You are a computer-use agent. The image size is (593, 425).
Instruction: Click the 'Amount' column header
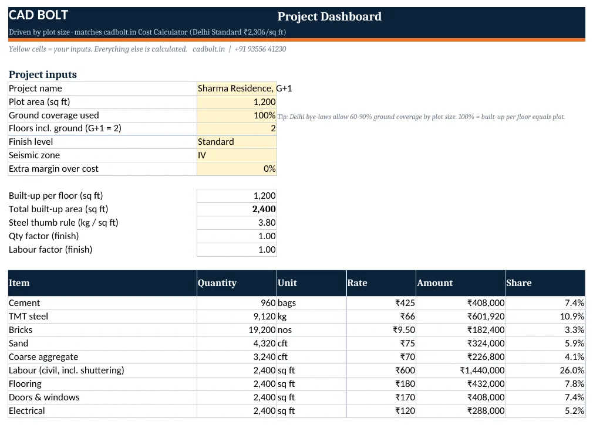click(461, 283)
